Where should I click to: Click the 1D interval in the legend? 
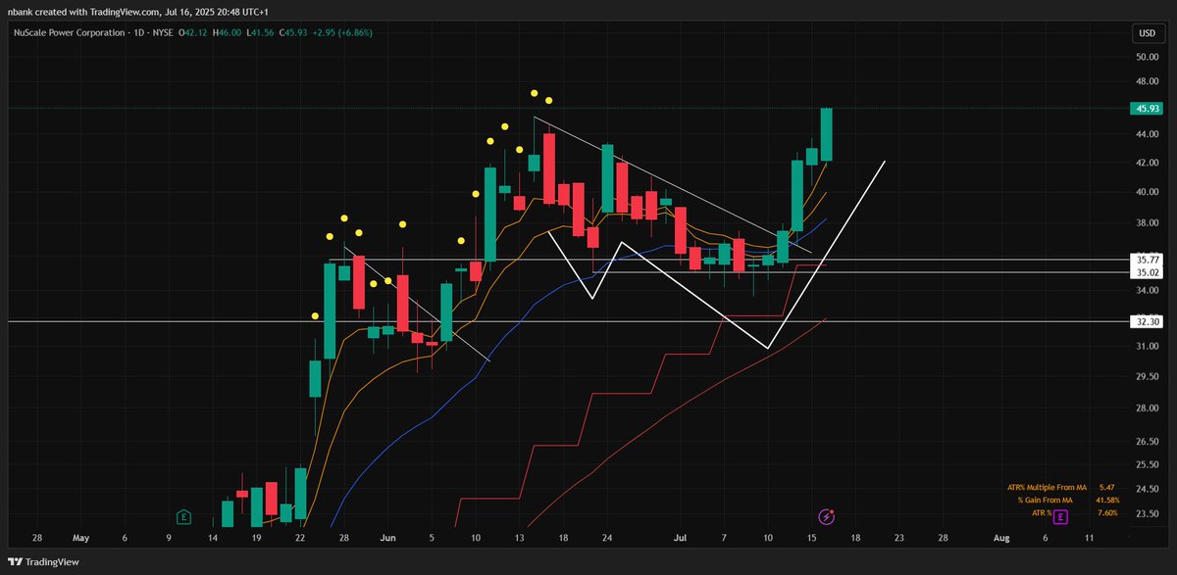[138, 33]
